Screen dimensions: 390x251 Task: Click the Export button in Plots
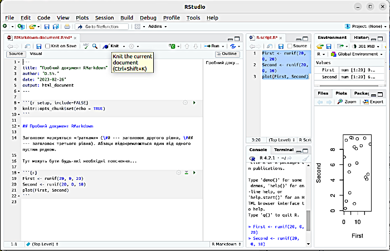click(x=373, y=102)
